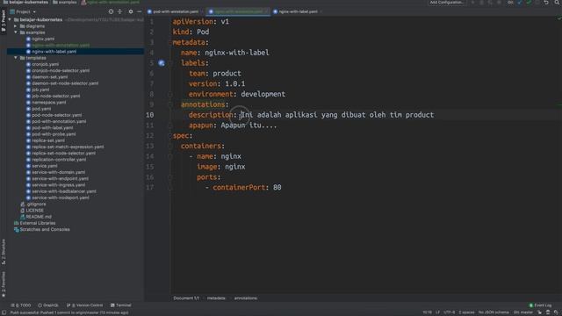Click examples breadcrumb in navigation bar
Screen dimensions: 562x316
tap(65, 3)
